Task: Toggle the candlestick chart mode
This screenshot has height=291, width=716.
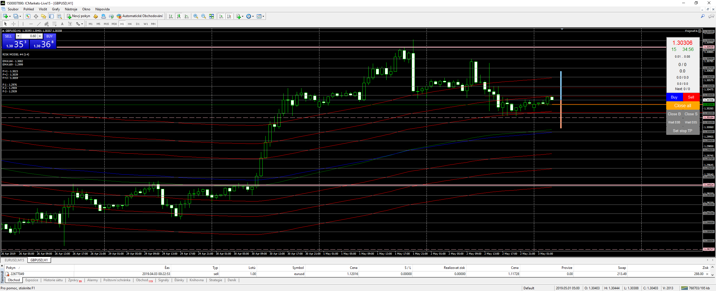Action: (x=178, y=16)
